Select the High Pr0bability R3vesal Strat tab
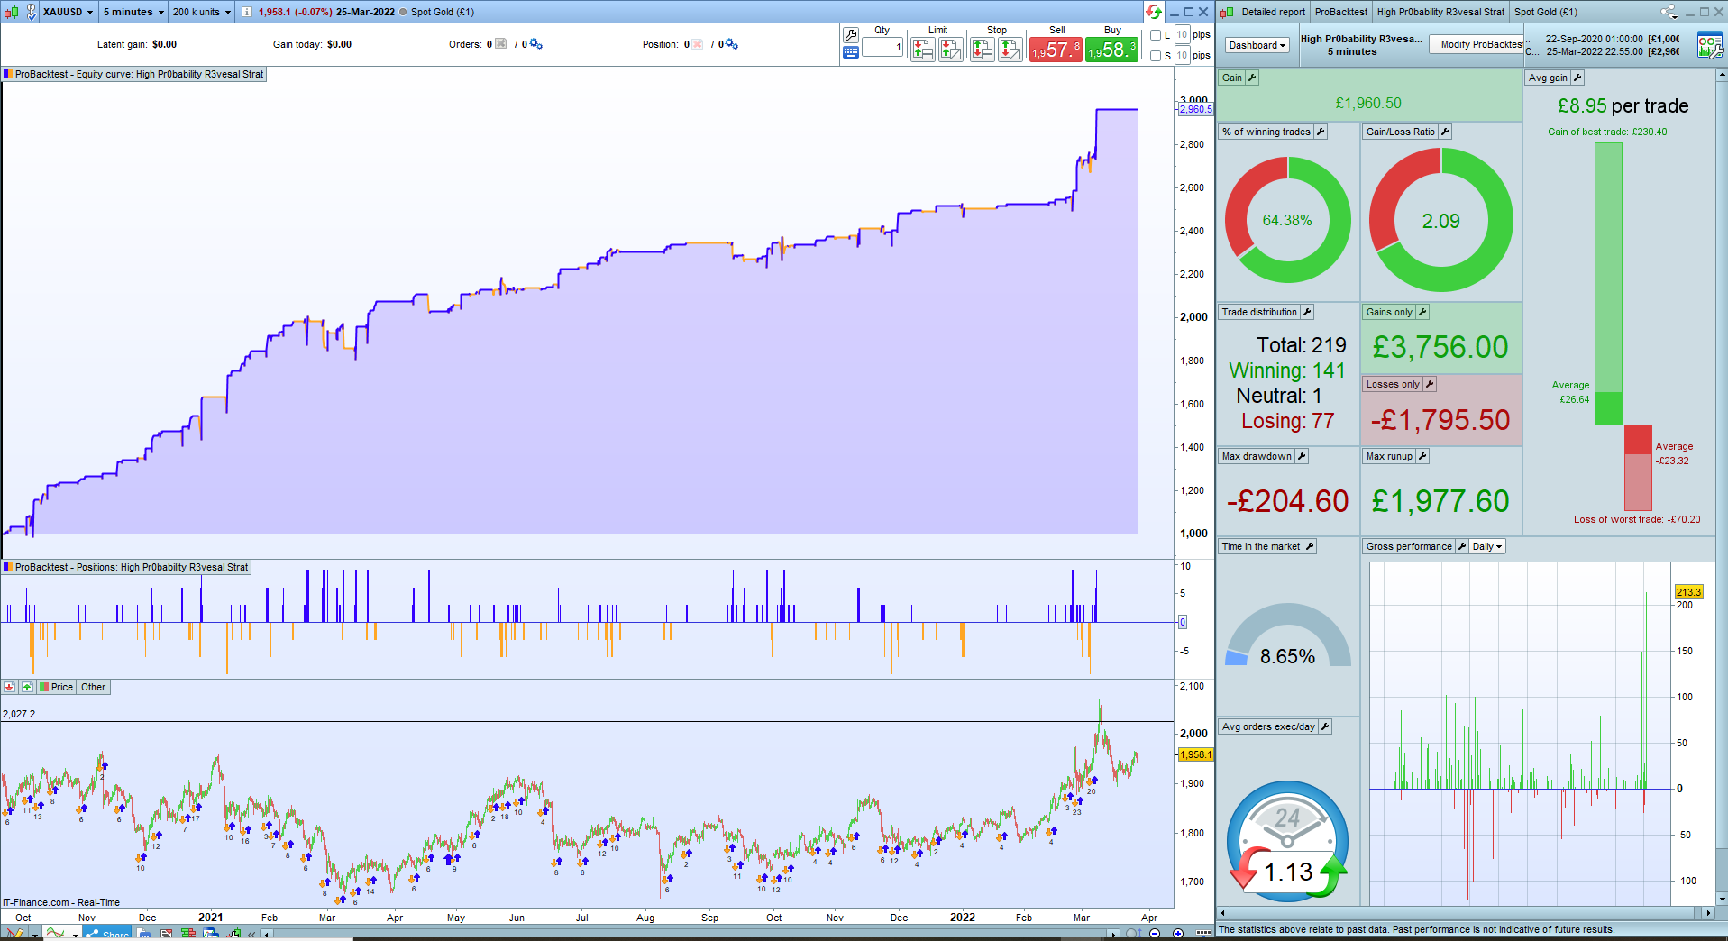Screen dimensions: 1728x941 click(x=1440, y=12)
